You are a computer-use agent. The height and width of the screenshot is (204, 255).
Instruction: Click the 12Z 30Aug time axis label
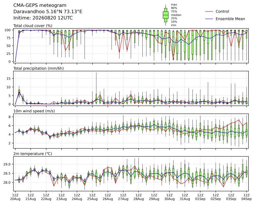coord(169,197)
